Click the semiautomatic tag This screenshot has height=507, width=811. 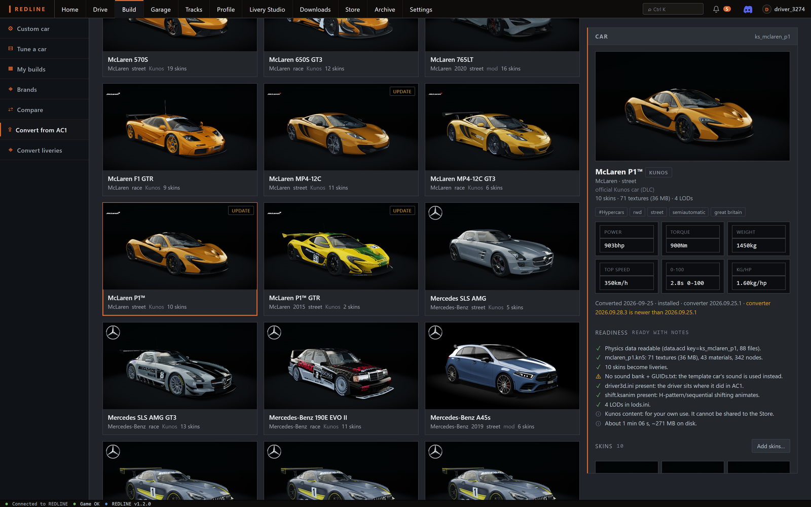click(x=688, y=212)
